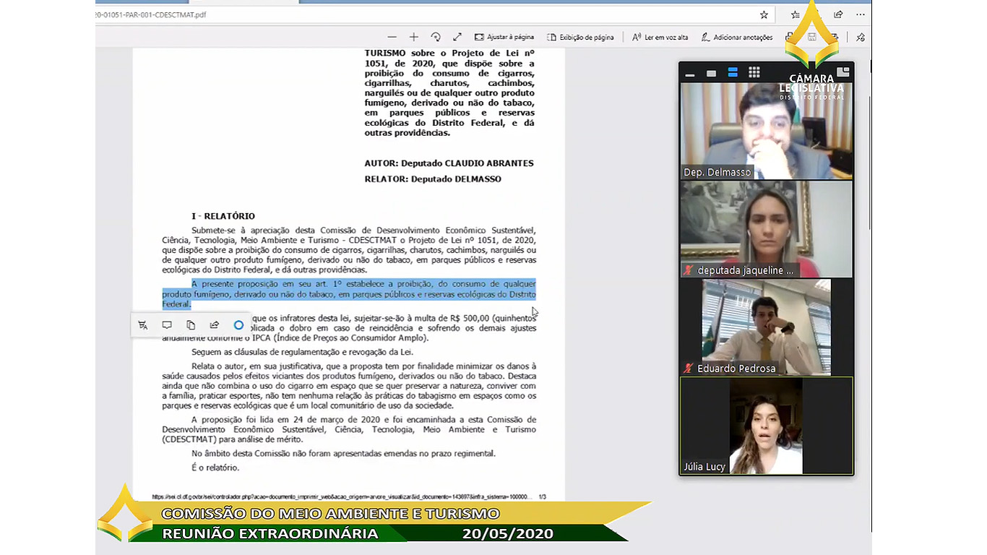
Task: Switch Zoom panel to gallery grid view
Action: (754, 72)
